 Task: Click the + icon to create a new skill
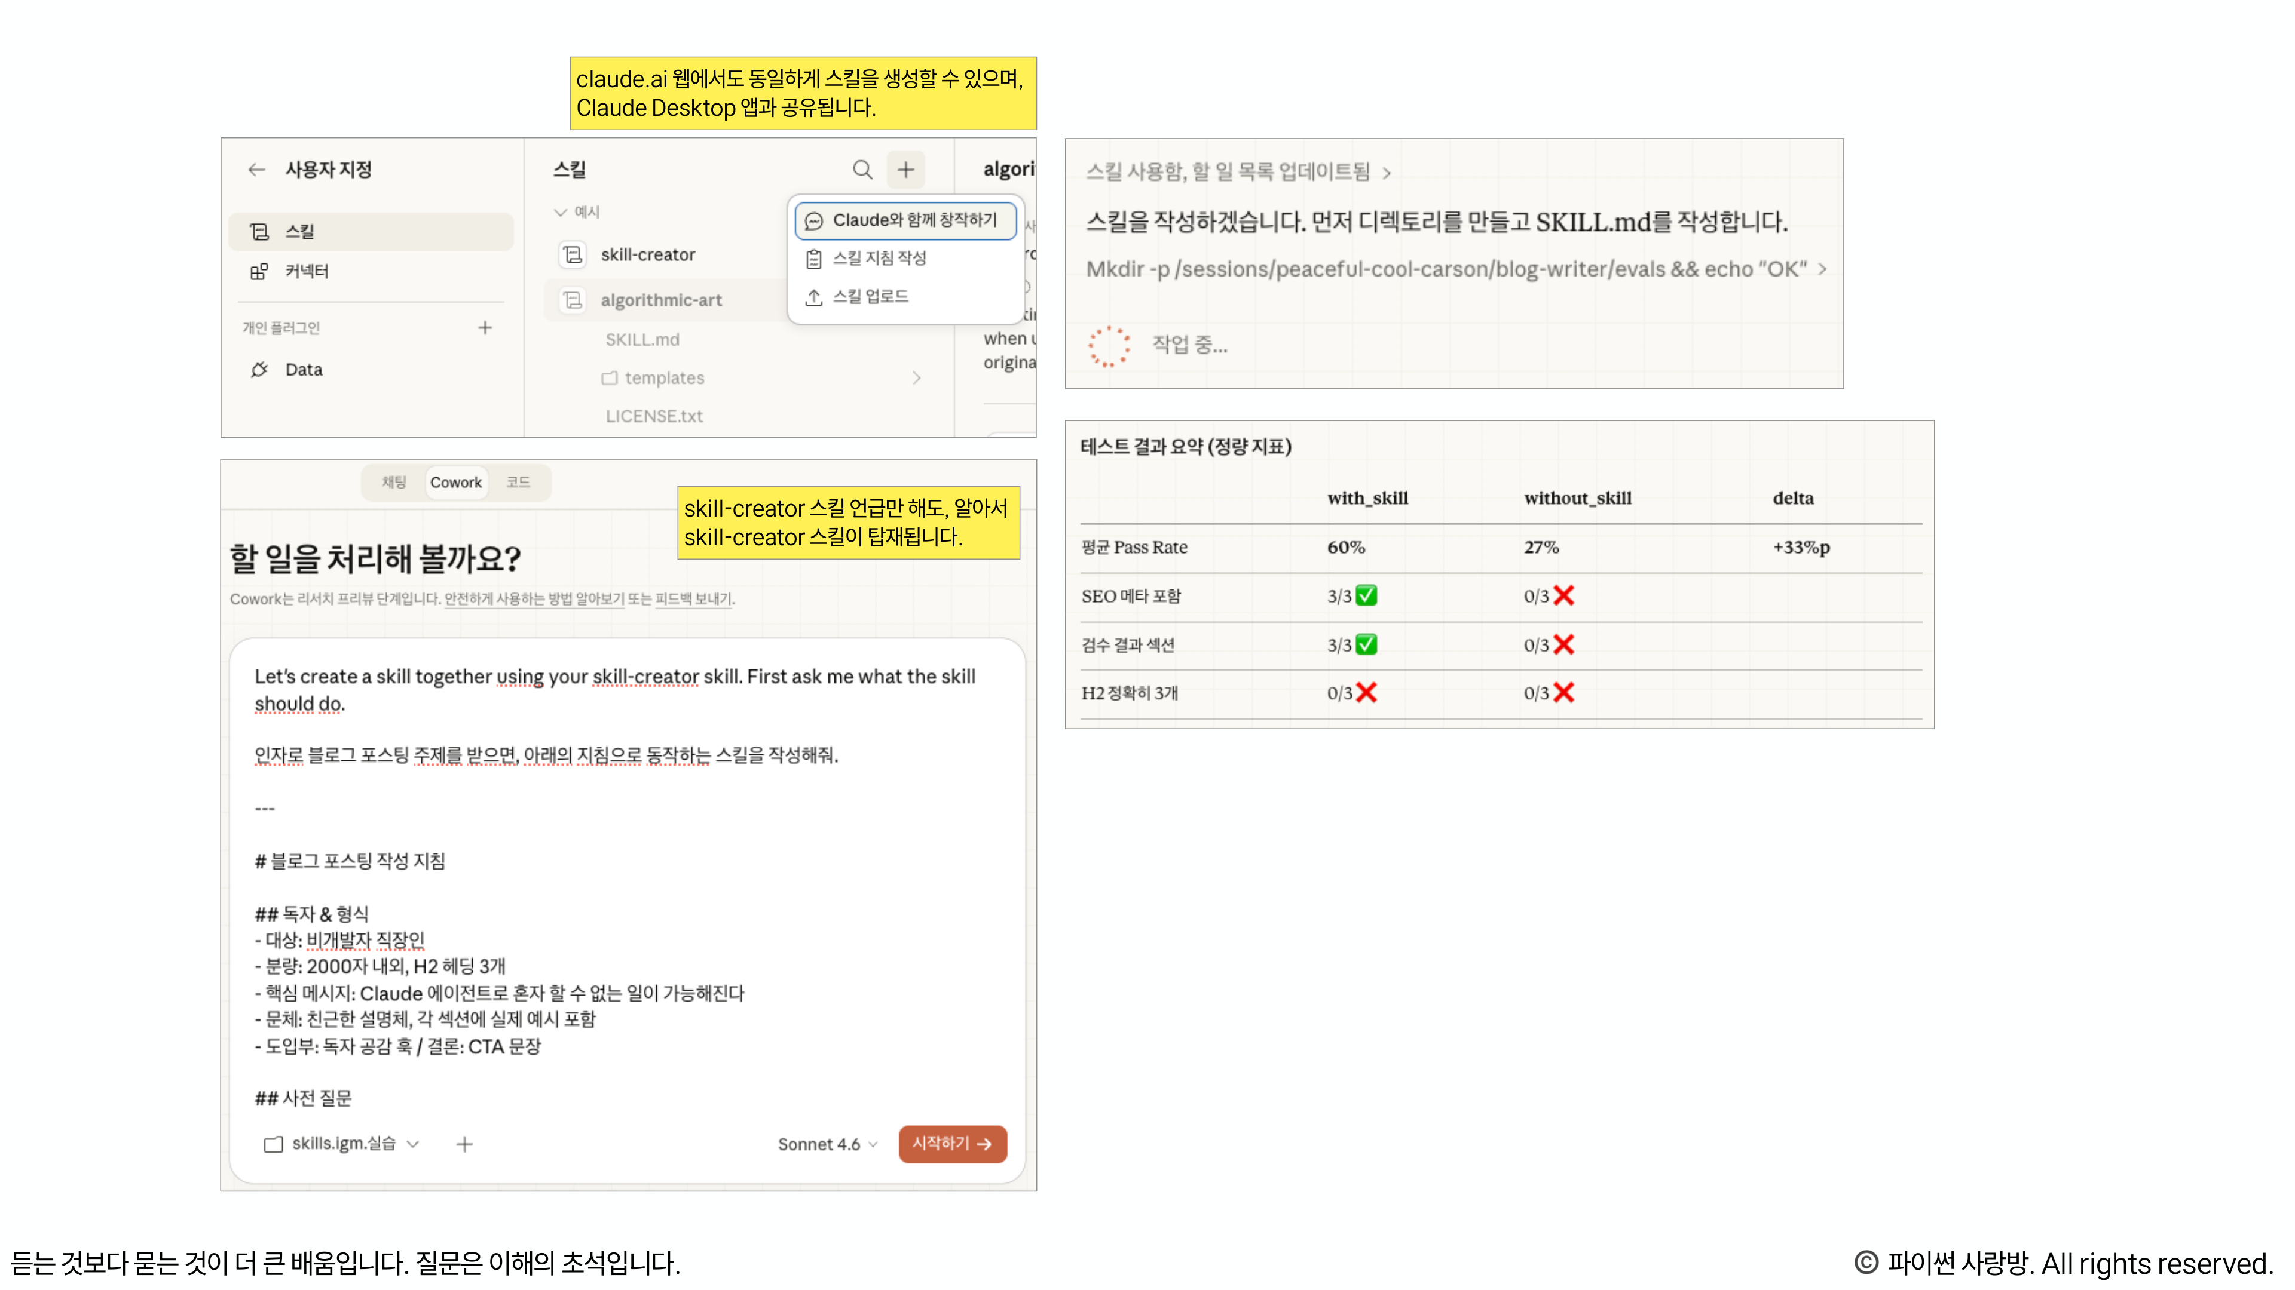click(x=906, y=169)
